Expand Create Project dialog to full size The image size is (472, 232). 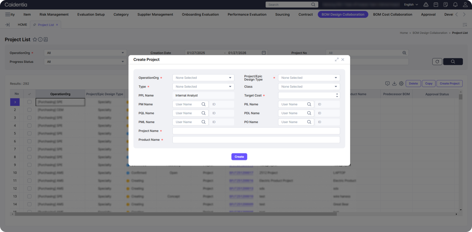pos(336,60)
